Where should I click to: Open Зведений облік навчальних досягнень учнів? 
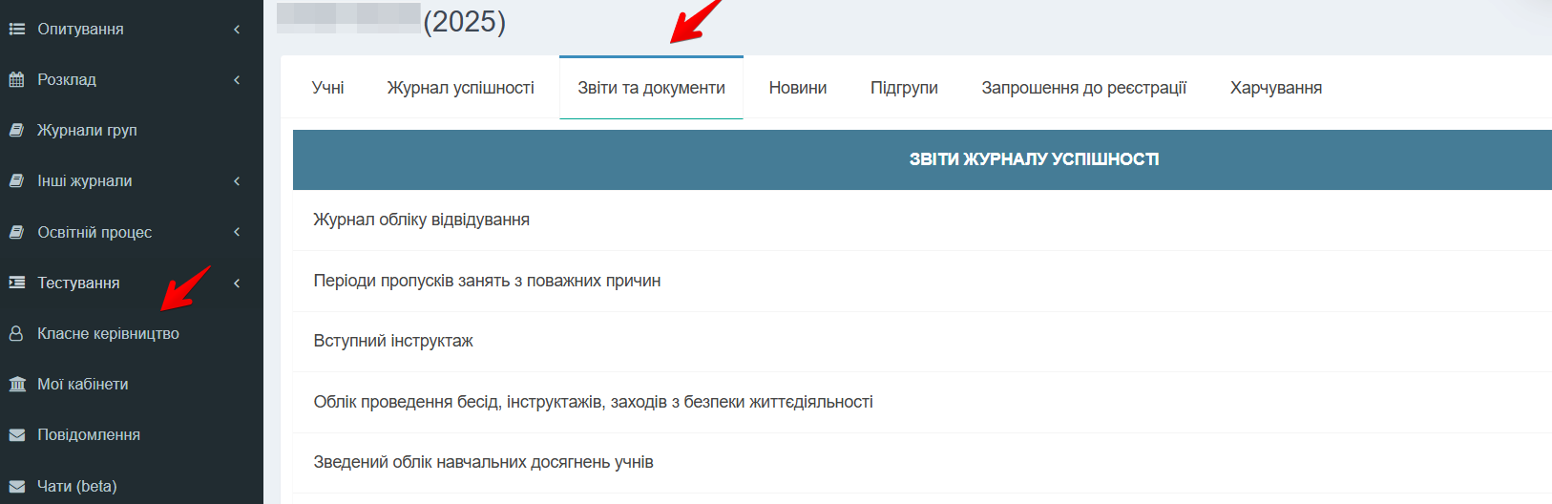483,462
